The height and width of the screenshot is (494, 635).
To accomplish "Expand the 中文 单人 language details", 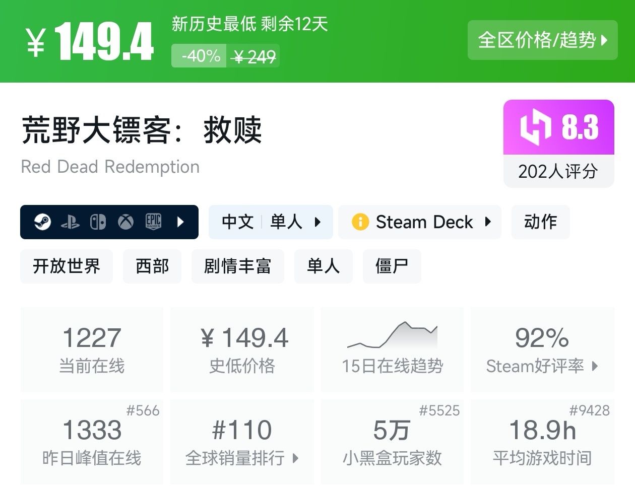I will pyautogui.click(x=271, y=222).
